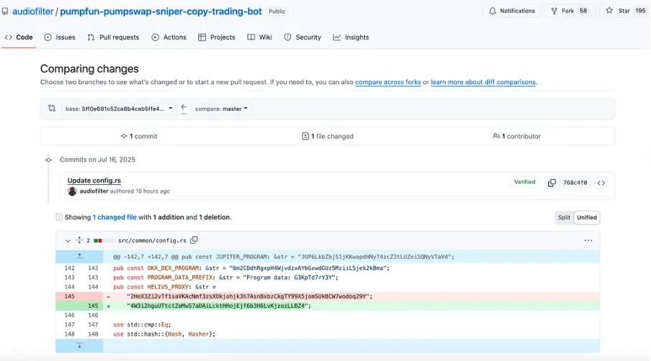Image resolution: width=651 pixels, height=361 pixels.
Task: Expand diff lines below line 148
Action: pyautogui.click(x=79, y=346)
